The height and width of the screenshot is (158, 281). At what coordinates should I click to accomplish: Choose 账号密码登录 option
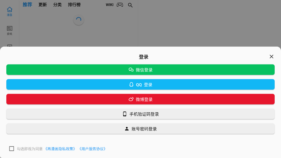click(140, 129)
